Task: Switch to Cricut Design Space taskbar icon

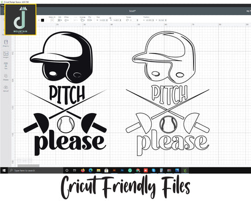Action: click(185, 170)
